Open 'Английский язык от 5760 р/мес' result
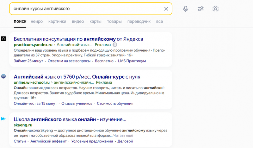The height and width of the screenshot is (148, 253). point(77,77)
